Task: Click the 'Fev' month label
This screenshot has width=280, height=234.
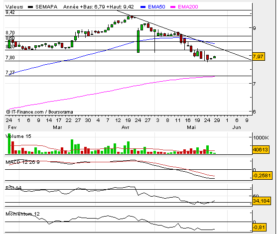Action: [12, 127]
